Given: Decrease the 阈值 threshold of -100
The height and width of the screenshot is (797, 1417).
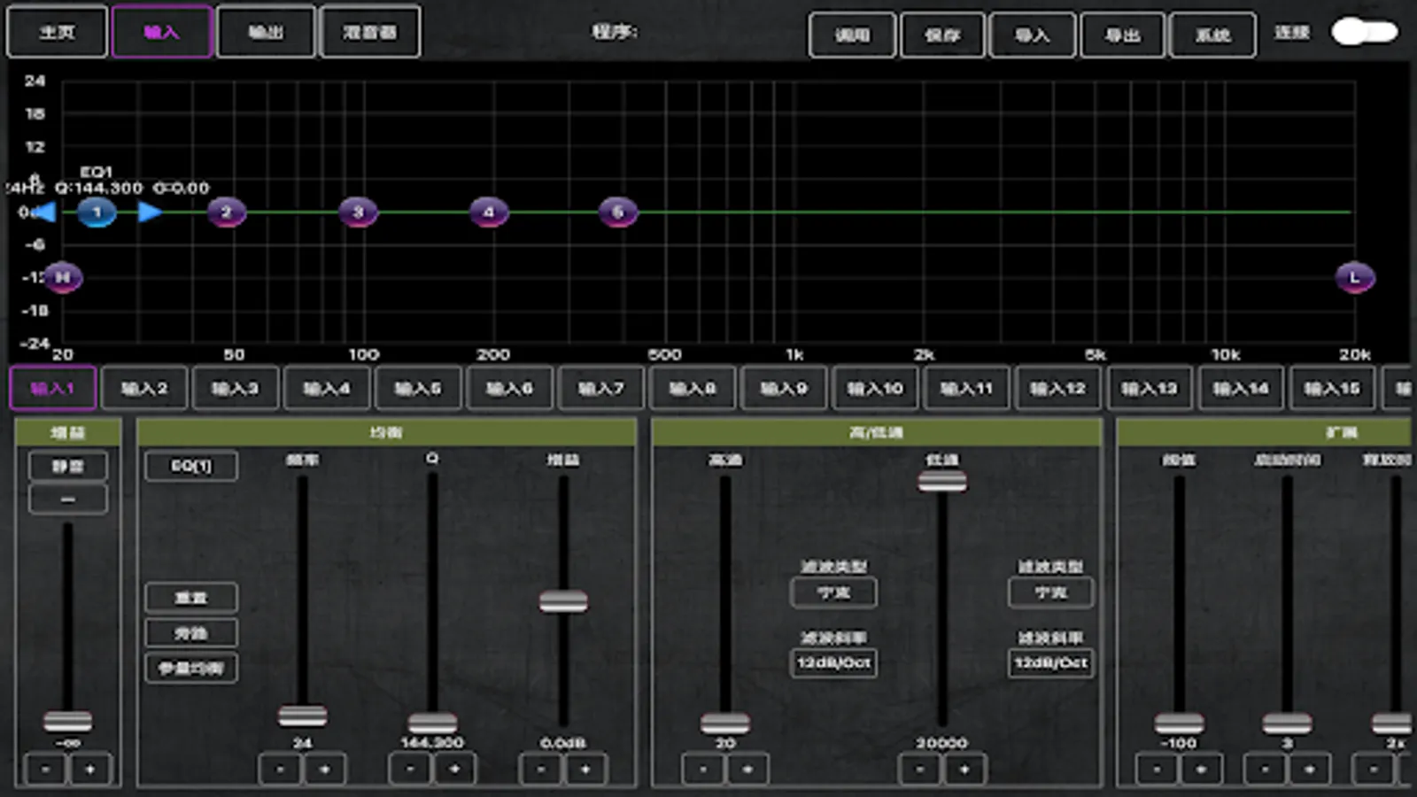Looking at the screenshot, I should pyautogui.click(x=1157, y=770).
